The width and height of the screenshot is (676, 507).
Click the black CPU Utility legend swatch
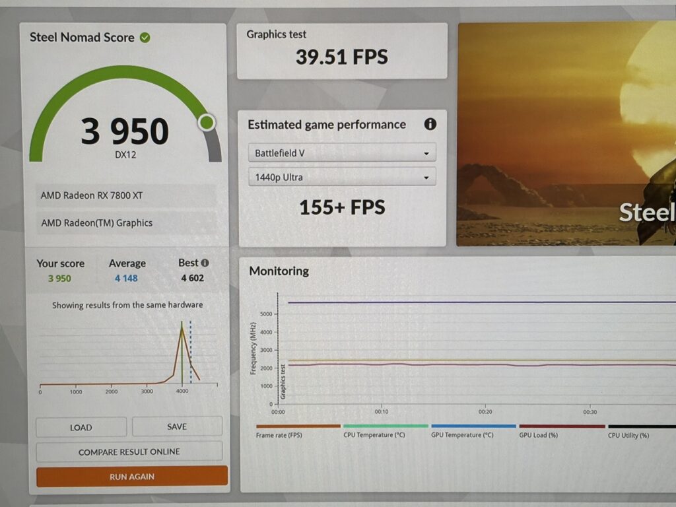(640, 426)
